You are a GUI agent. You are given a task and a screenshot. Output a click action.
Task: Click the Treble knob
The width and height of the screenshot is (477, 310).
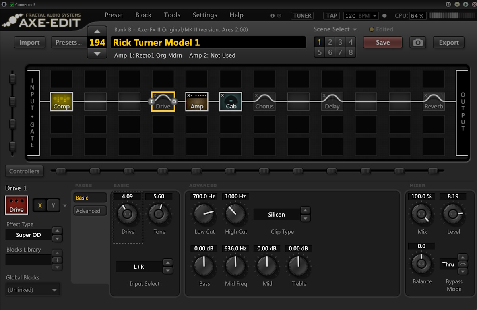tap(299, 266)
